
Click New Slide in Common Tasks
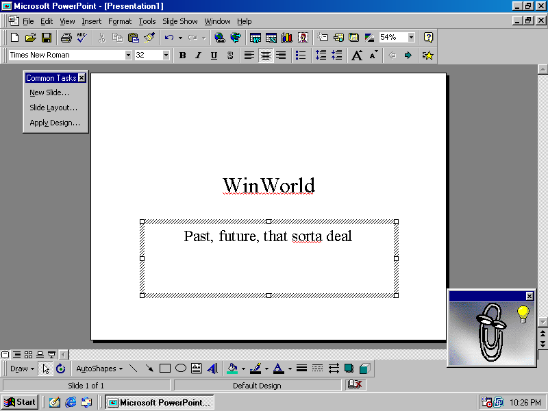click(x=49, y=92)
